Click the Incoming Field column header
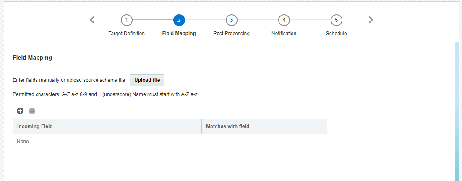The height and width of the screenshot is (181, 462). [x=107, y=126]
